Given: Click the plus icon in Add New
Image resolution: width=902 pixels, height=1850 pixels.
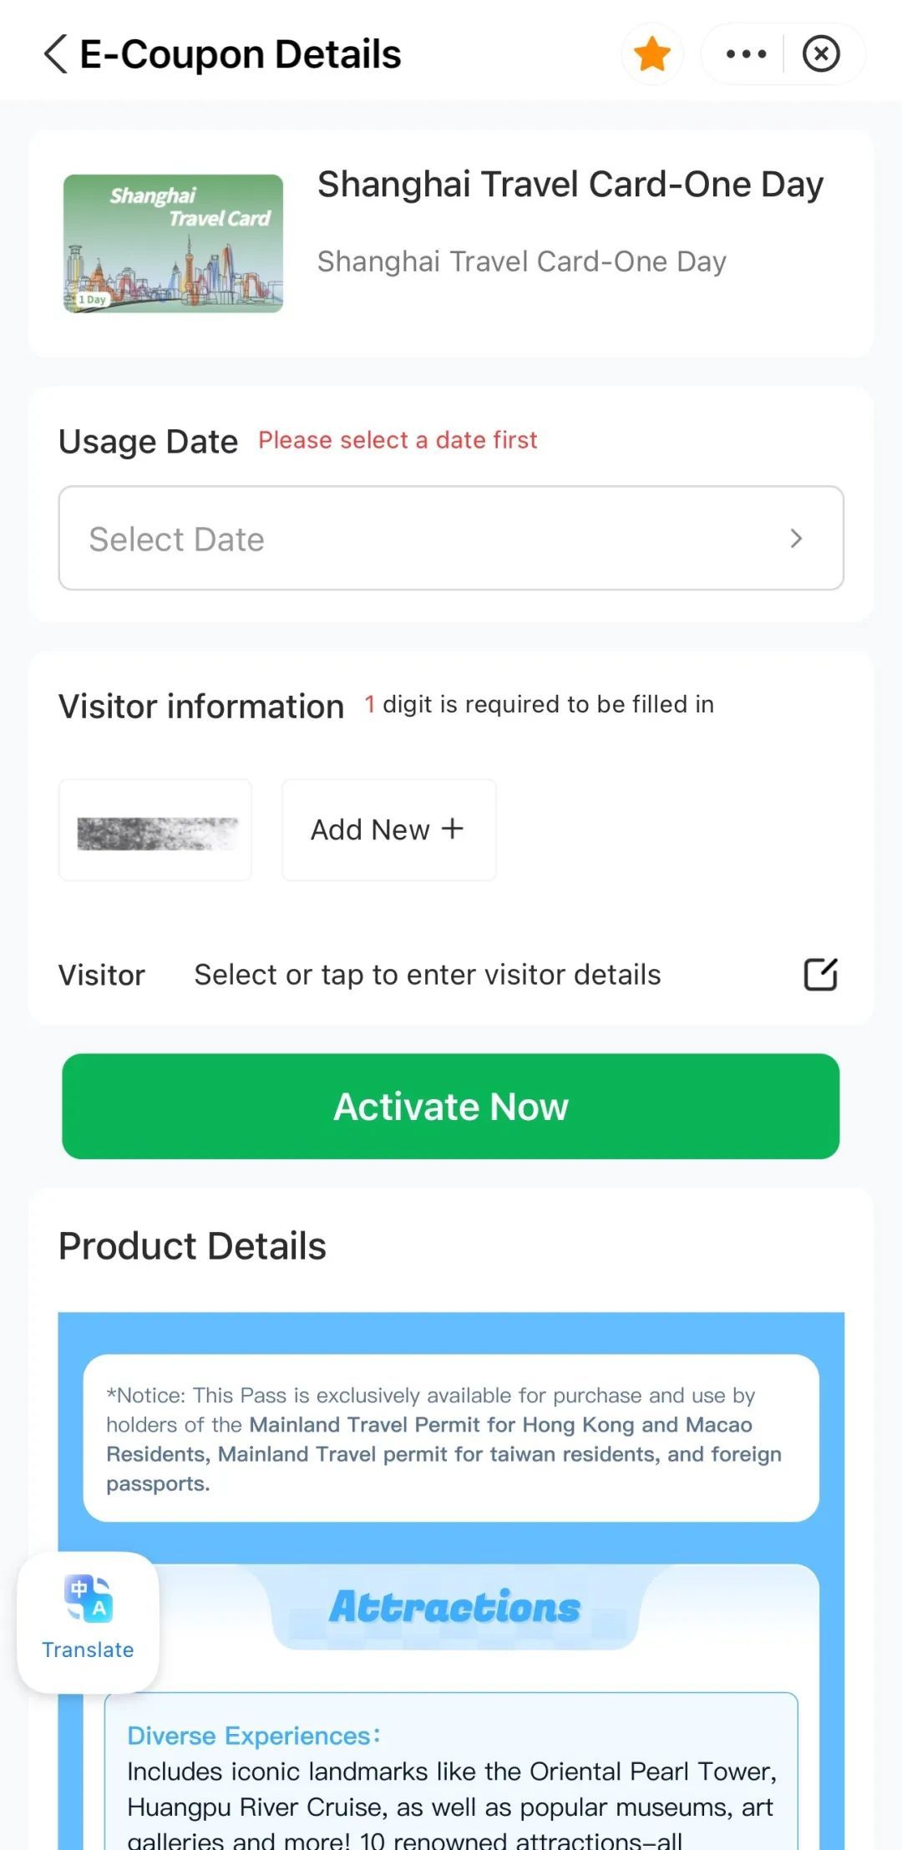Looking at the screenshot, I should point(453,829).
